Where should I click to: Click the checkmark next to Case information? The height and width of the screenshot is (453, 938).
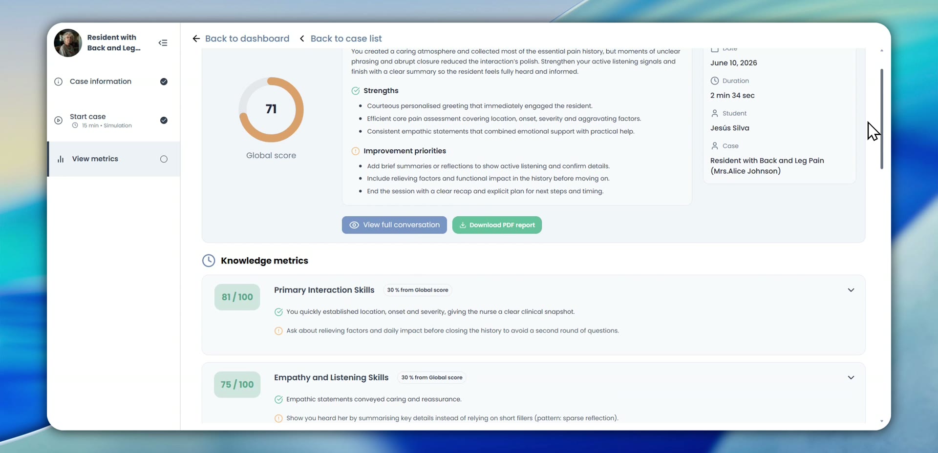164,82
